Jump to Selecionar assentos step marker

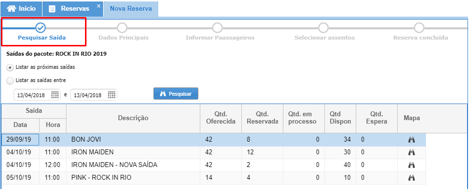[x=323, y=28]
